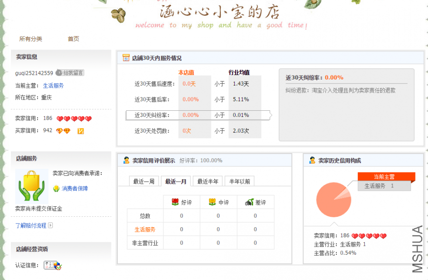Click the calendar icon beside 店铺30天内服务情况

(126, 58)
